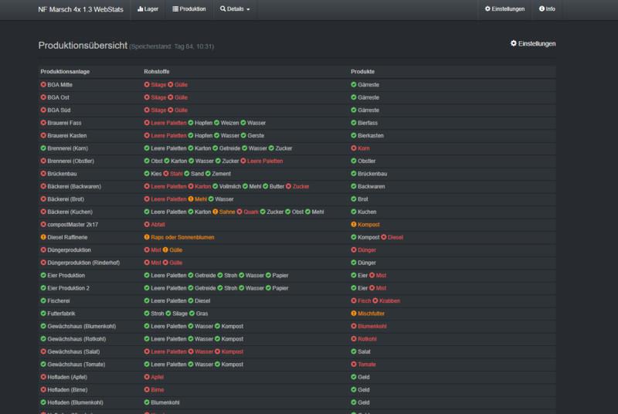The height and width of the screenshot is (414, 618).
Task: Click the red status icon of BGA Ost
Action: [43, 97]
